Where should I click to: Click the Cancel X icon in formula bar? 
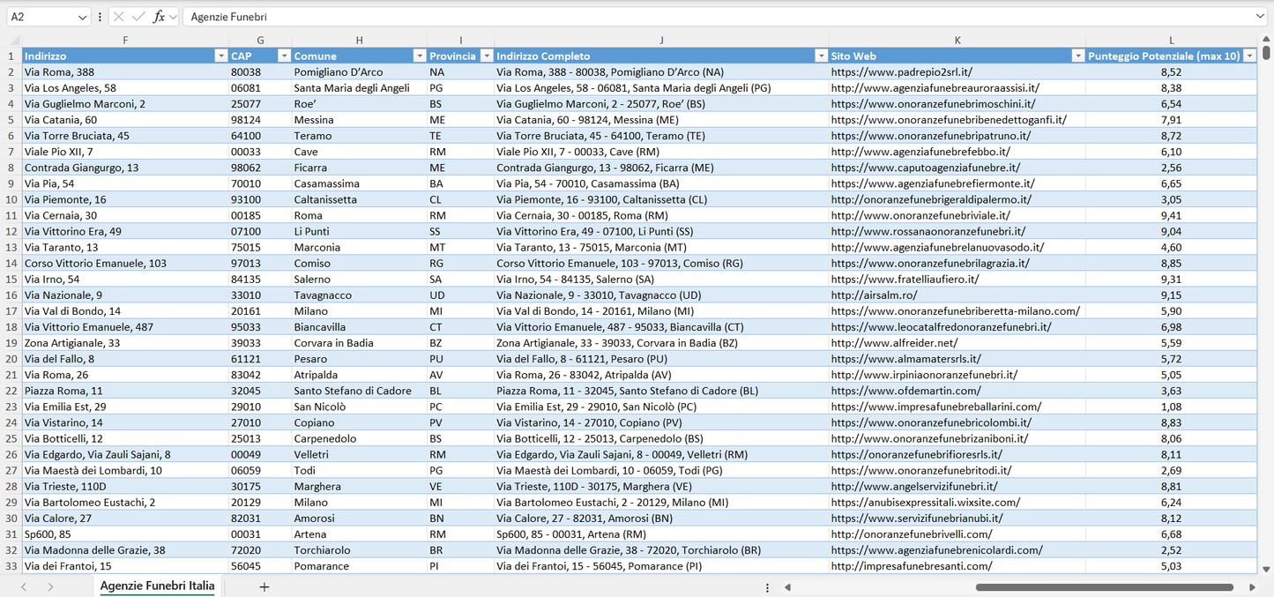coord(119,17)
